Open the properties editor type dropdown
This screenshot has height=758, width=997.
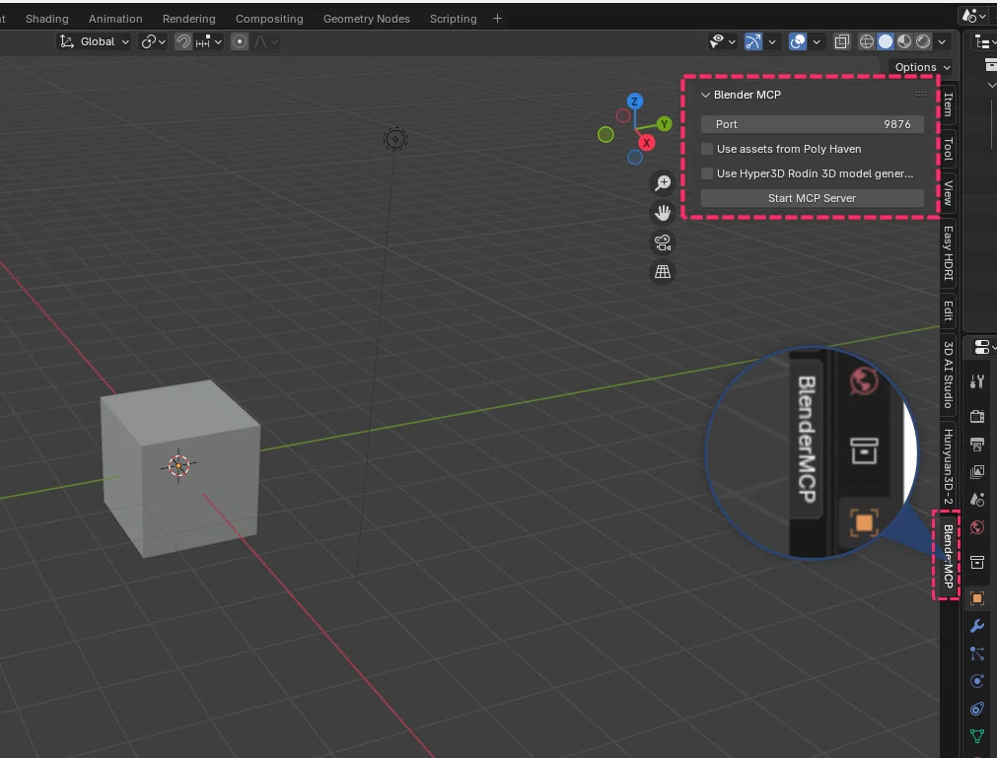[985, 348]
